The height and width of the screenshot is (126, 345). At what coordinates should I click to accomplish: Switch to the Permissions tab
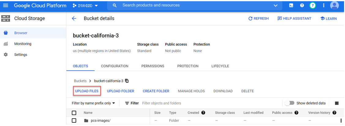(153, 66)
